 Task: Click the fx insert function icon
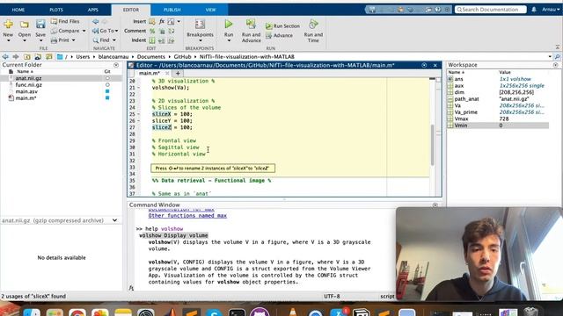coord(162,21)
